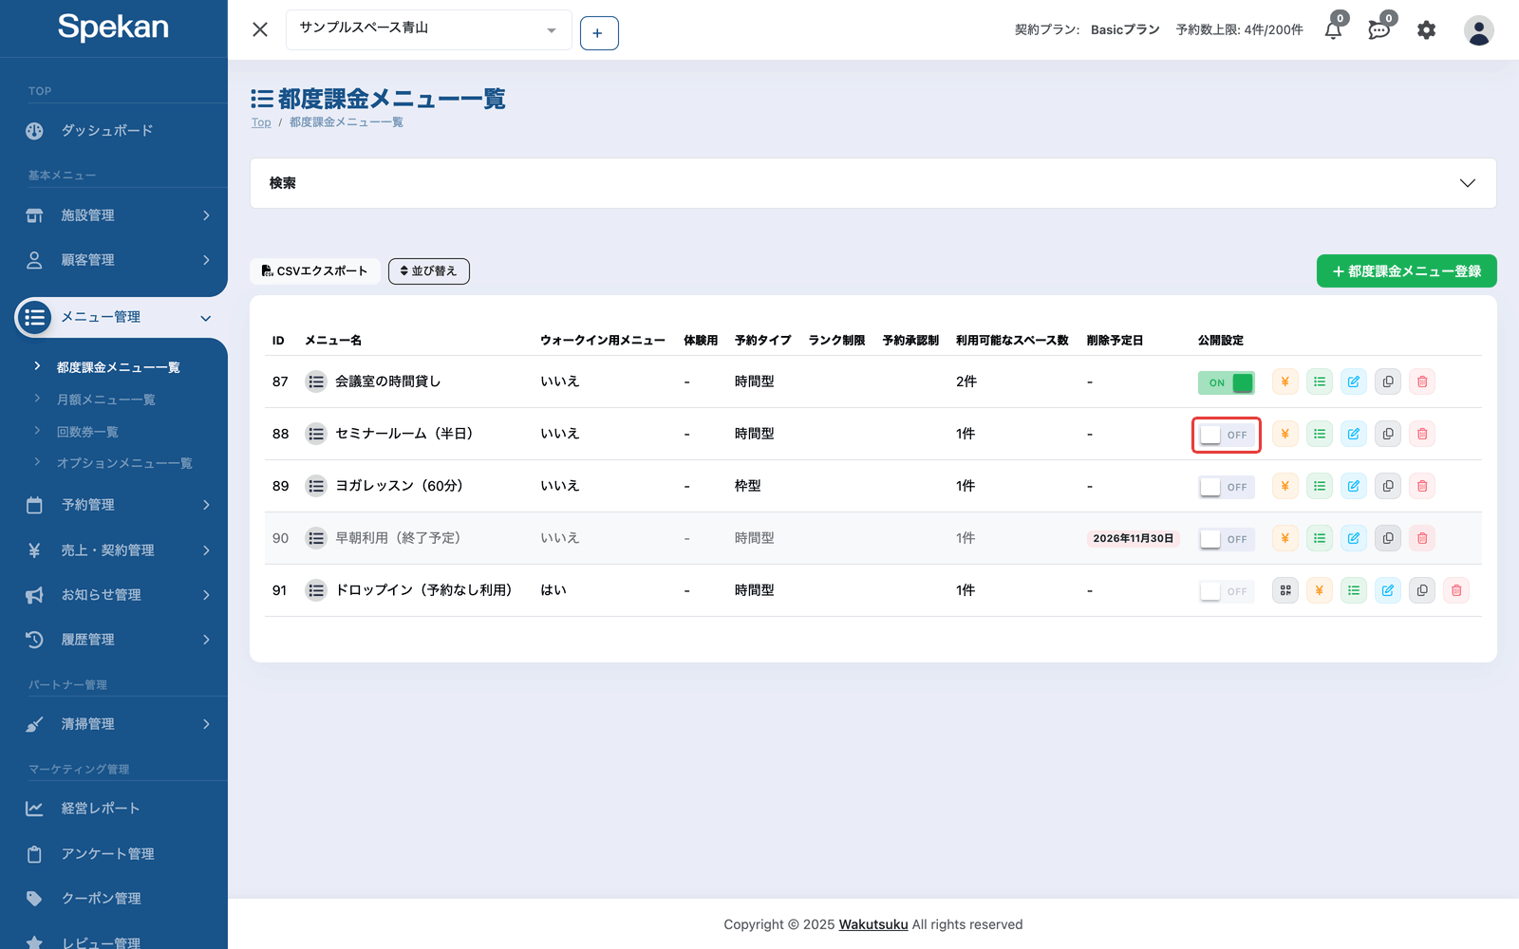Follow the Top breadcrumb link

pos(261,122)
